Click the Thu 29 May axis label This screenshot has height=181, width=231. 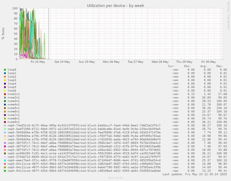tap(184, 62)
